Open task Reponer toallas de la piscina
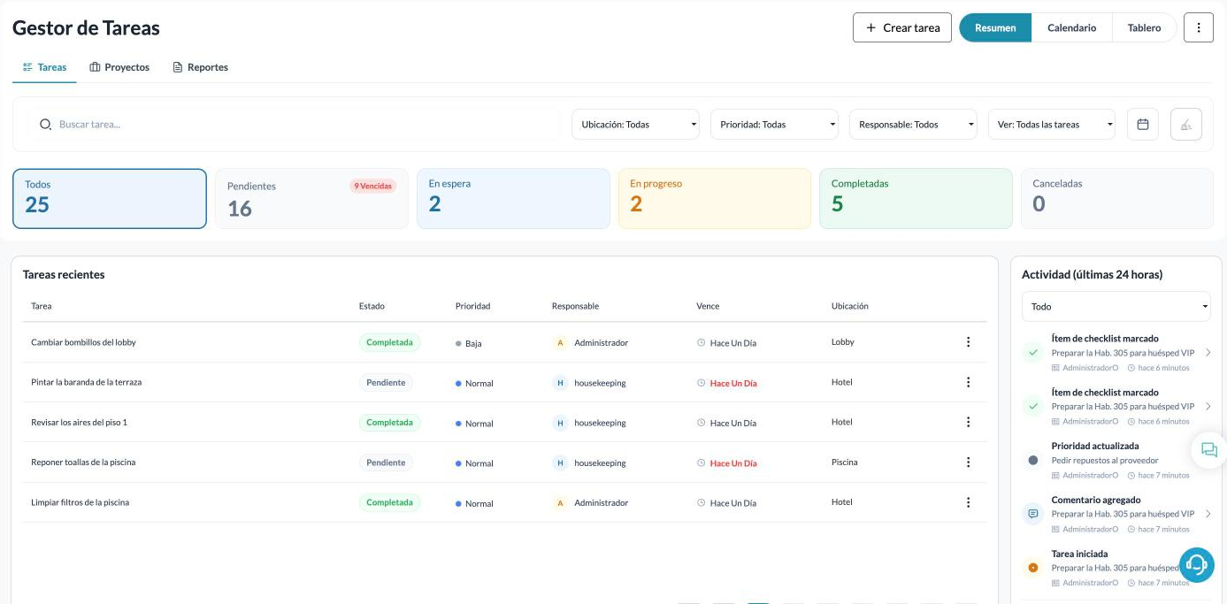This screenshot has width=1227, height=604. 83,463
